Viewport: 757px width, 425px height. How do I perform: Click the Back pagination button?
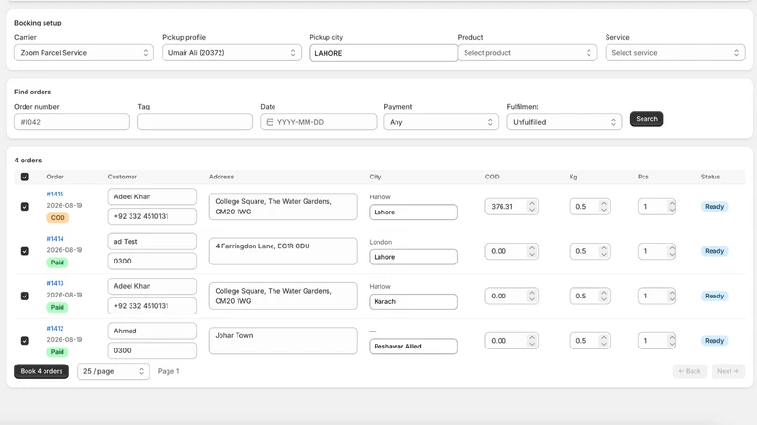pyautogui.click(x=690, y=371)
